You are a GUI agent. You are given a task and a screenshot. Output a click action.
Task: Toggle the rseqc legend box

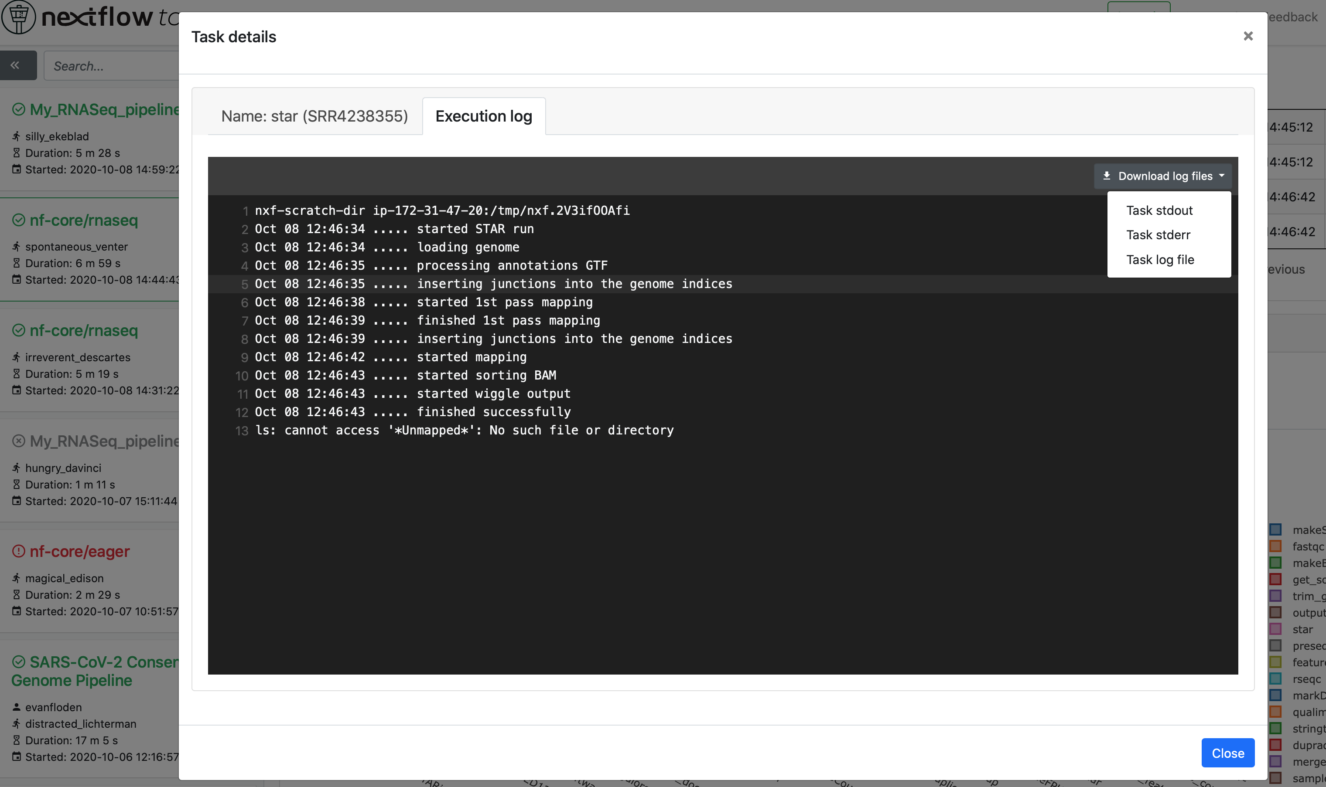[x=1275, y=679]
